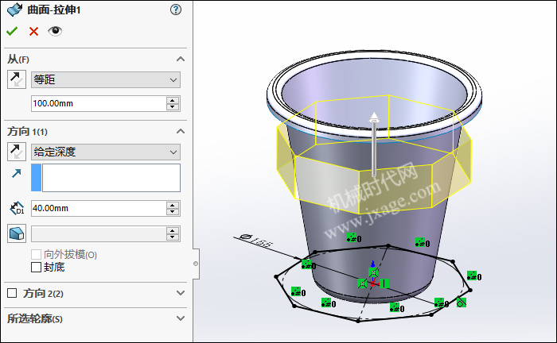Collapse the 从(F) section
This screenshot has width=557, height=343.
pos(181,60)
